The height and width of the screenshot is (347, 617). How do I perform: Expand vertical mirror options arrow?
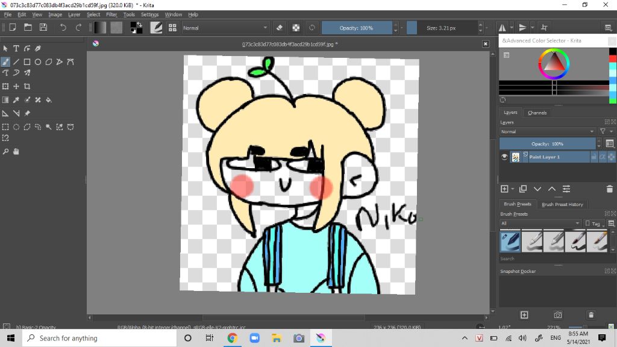(x=533, y=28)
